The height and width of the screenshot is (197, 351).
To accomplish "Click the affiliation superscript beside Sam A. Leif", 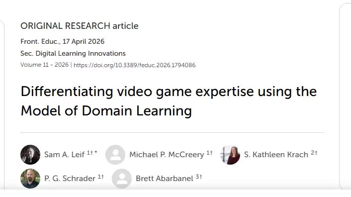I will pos(92,153).
